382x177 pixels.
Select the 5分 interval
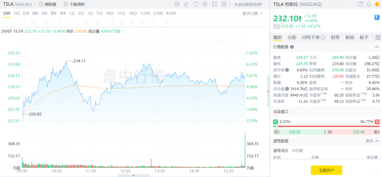(x=99, y=13)
